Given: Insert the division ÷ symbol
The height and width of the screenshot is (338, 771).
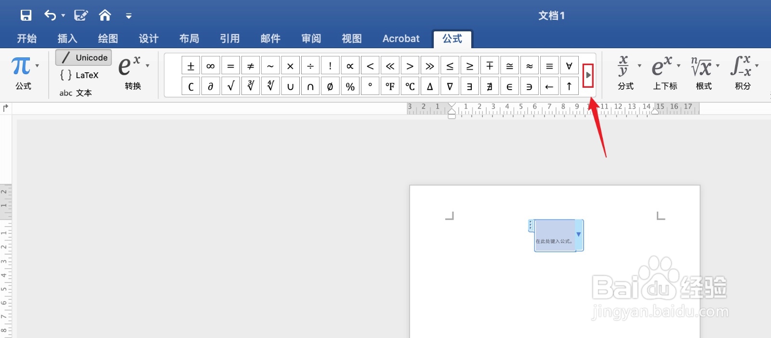Looking at the screenshot, I should [310, 66].
